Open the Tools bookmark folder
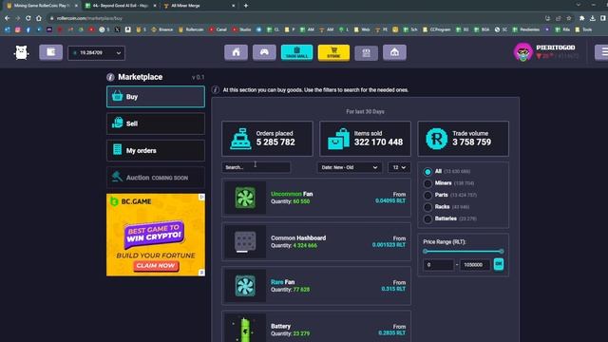608x342 pixels. click(x=584, y=29)
